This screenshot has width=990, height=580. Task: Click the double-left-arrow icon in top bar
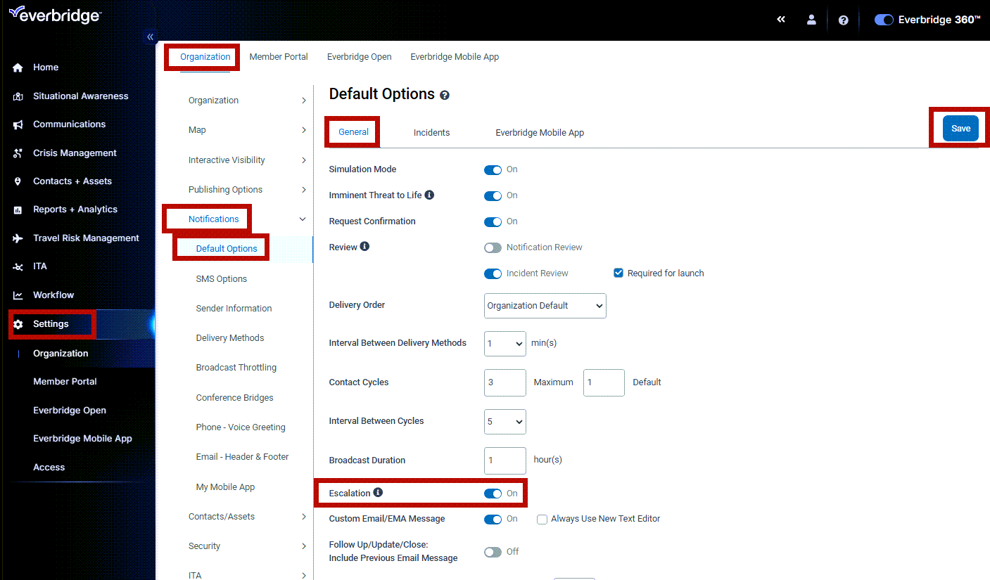tap(781, 20)
